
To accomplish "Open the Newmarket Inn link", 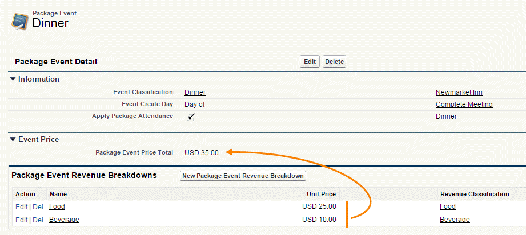I will 459,92.
